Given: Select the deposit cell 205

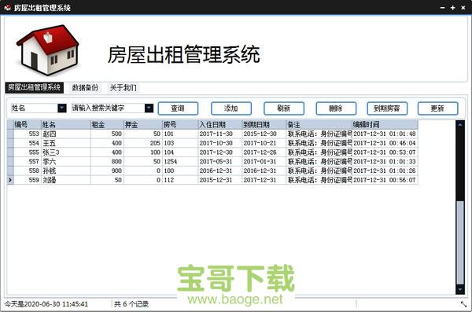Looking at the screenshot, I should tap(143, 143).
